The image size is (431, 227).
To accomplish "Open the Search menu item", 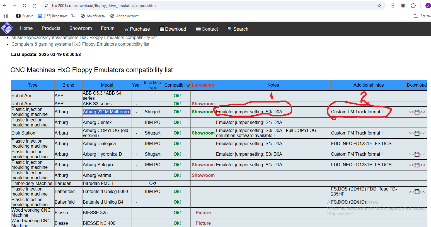I will tap(238, 29).
